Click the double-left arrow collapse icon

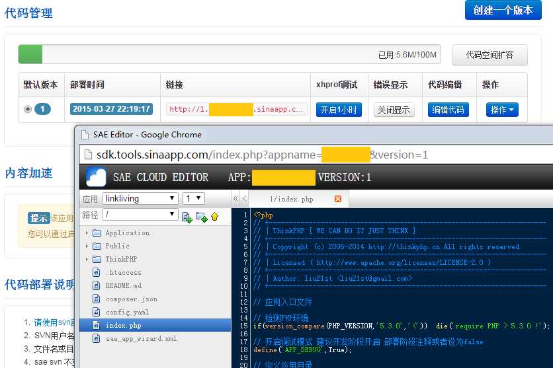pyautogui.click(x=235, y=199)
